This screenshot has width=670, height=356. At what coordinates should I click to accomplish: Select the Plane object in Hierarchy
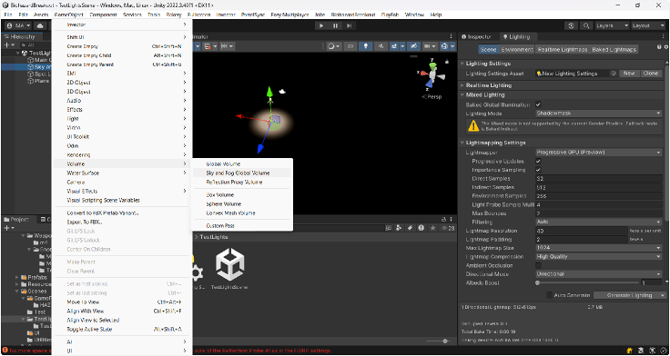38,81
